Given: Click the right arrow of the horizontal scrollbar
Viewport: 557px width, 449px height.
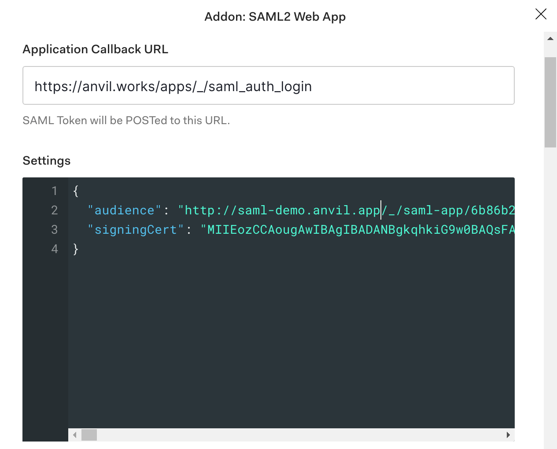Looking at the screenshot, I should point(509,435).
